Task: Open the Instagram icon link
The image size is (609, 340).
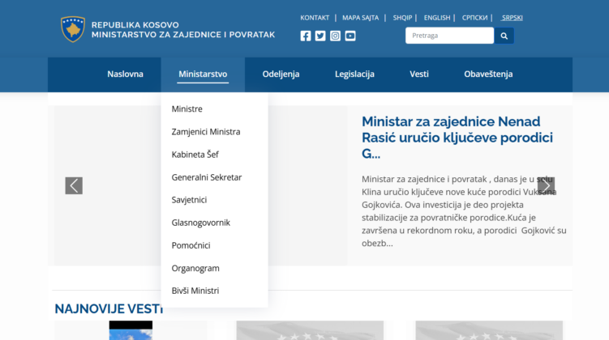Action: coord(335,36)
